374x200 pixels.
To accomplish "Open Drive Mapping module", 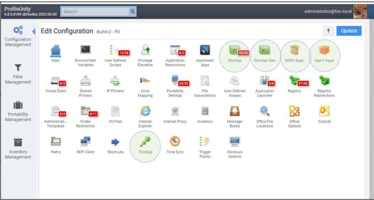I will tap(145, 86).
